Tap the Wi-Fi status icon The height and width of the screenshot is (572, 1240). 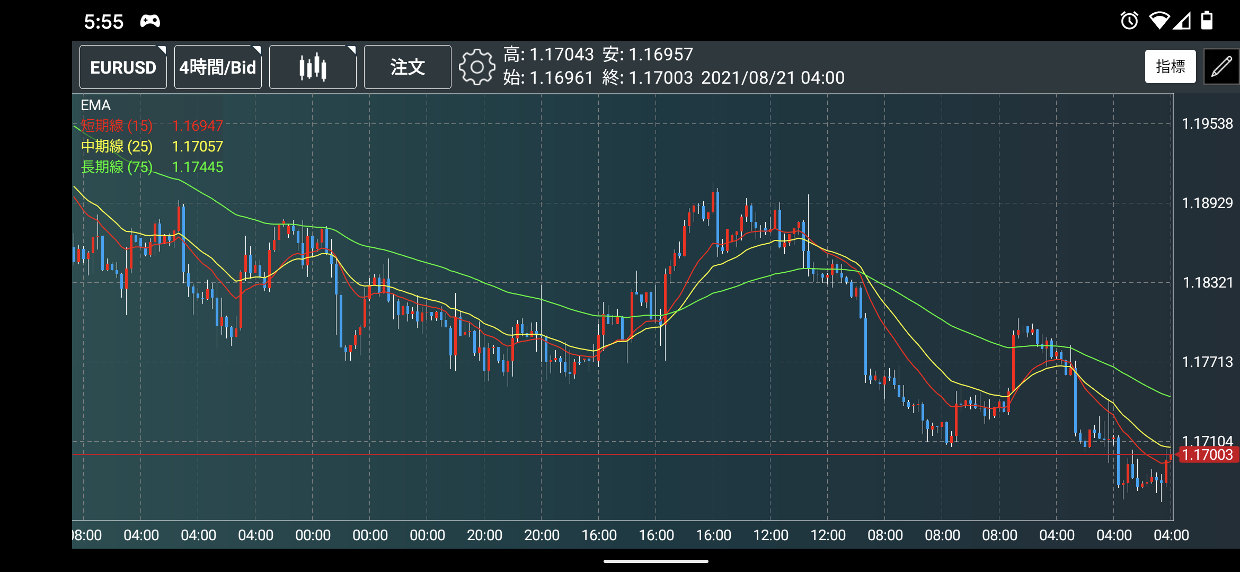tap(1158, 21)
